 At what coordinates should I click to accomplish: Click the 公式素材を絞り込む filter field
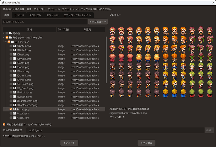[44, 22]
